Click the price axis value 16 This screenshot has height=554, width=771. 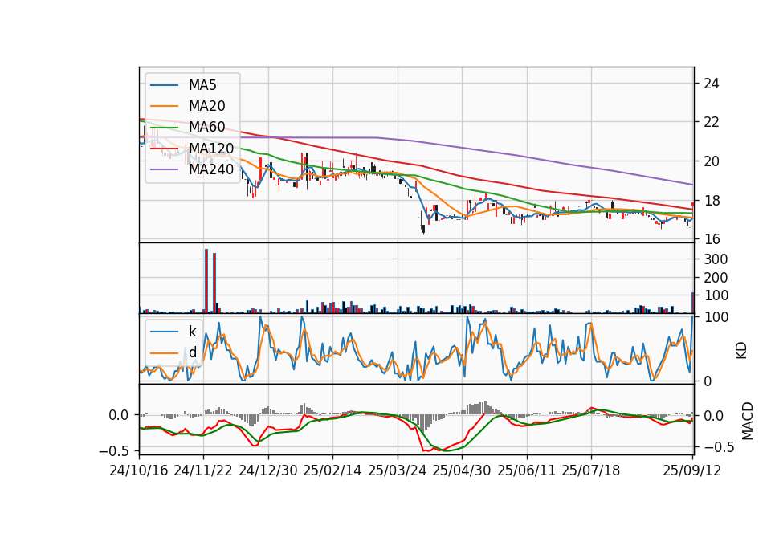pos(711,239)
